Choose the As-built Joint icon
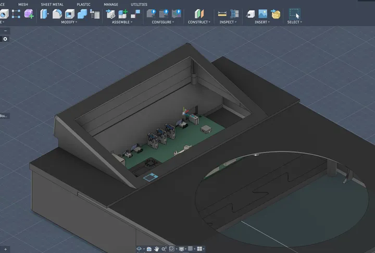Image resolution: width=375 pixels, height=253 pixels. point(135,14)
